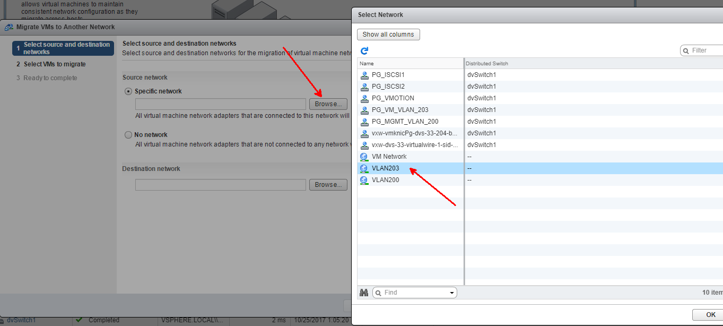
Task: Click the binoculars find icon
Action: (x=364, y=293)
